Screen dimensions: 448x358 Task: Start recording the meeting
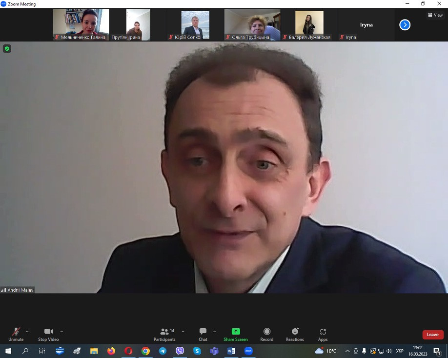click(x=267, y=334)
